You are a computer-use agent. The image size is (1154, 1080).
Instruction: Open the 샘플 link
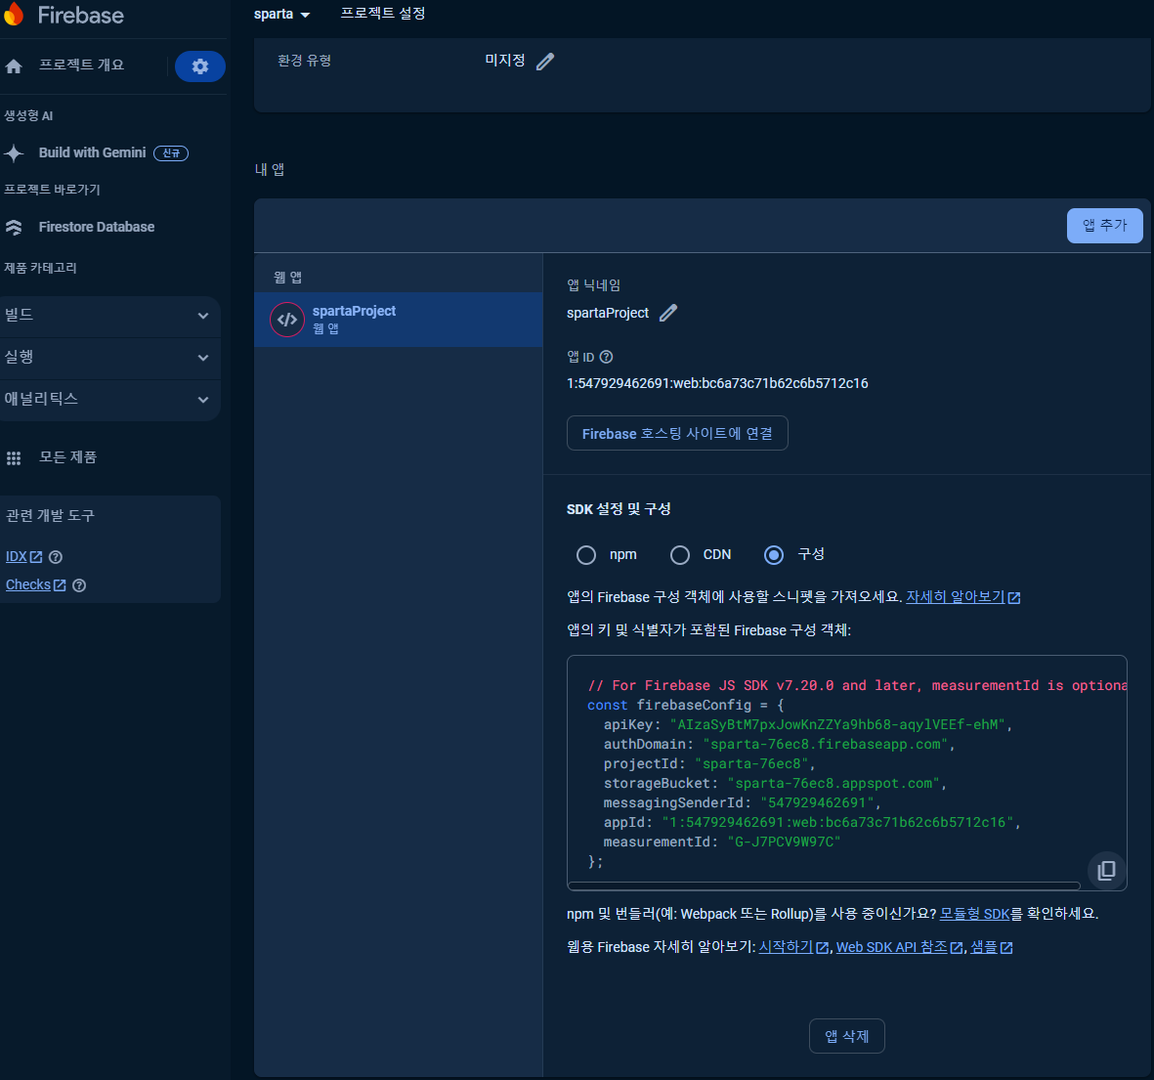click(x=992, y=947)
